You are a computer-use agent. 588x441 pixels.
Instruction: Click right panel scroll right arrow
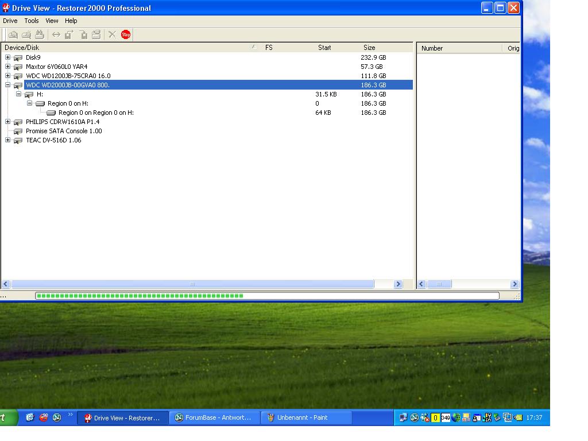click(514, 284)
